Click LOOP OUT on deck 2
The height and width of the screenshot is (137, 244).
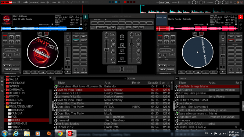point(170,69)
